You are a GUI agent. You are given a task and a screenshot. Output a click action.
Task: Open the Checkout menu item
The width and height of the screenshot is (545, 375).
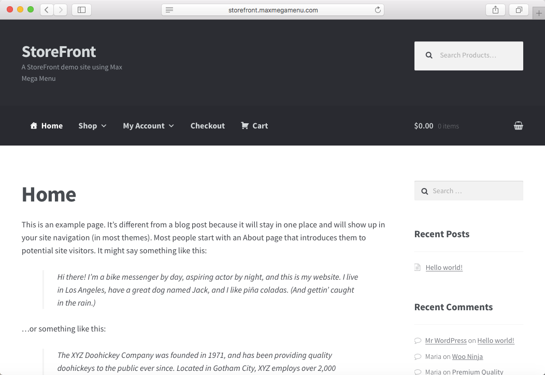[x=207, y=126]
